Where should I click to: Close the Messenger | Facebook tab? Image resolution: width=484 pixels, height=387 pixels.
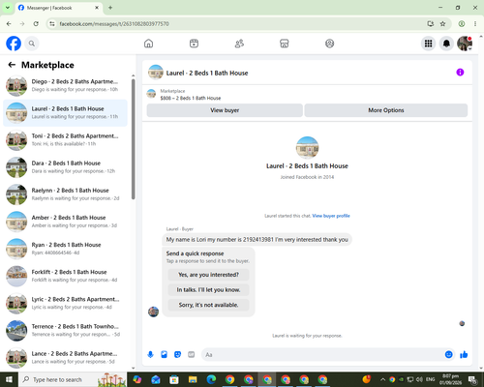pyautogui.click(x=97, y=8)
